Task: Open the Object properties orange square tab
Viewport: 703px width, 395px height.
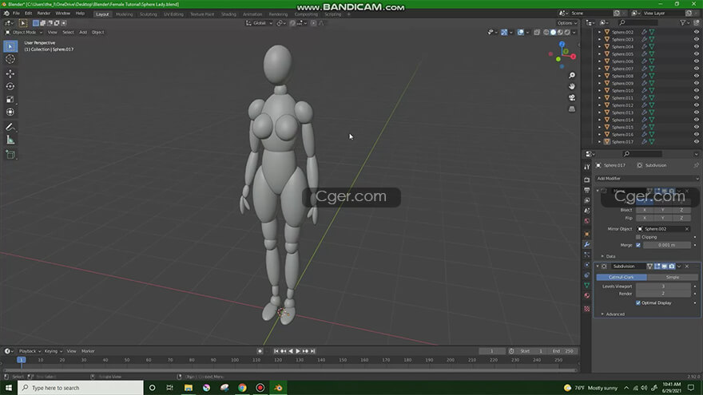Action: (x=587, y=234)
